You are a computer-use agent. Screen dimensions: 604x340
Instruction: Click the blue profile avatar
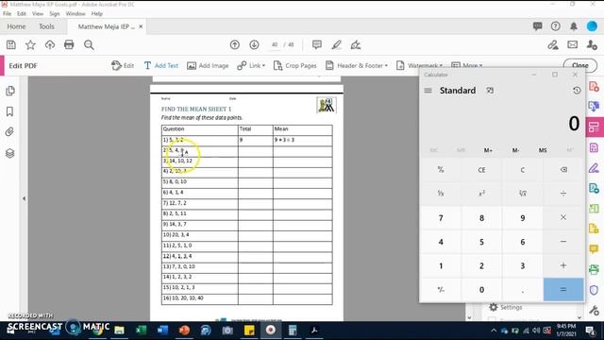tap(592, 26)
